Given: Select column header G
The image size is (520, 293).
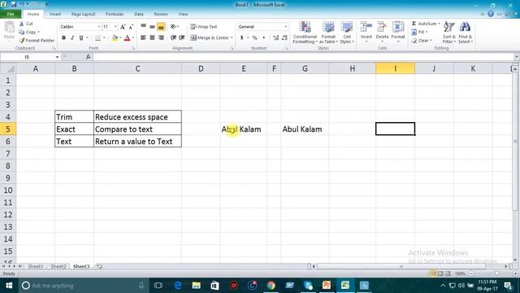Looking at the screenshot, I should (x=305, y=68).
